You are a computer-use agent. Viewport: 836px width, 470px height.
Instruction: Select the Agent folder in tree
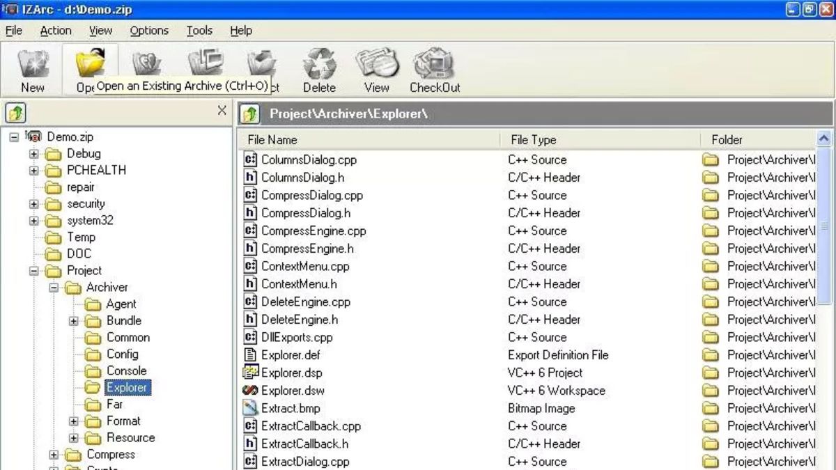(x=121, y=304)
